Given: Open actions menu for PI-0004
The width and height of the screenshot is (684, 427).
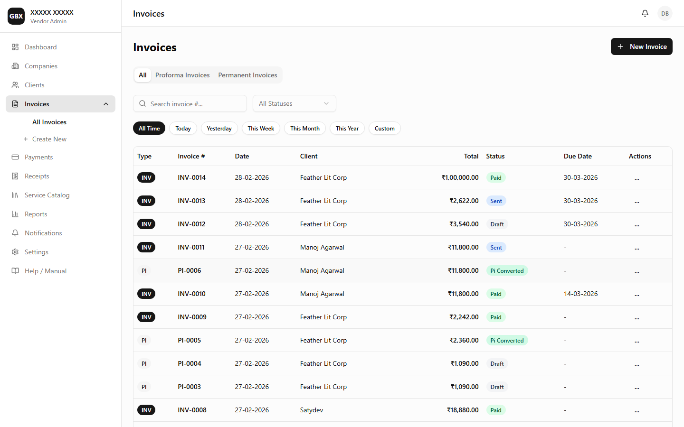Looking at the screenshot, I should click(636, 364).
